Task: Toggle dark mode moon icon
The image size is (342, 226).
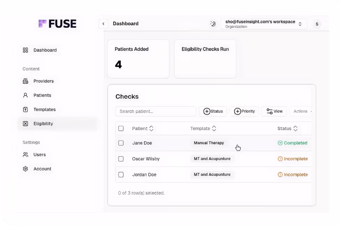Action: point(213,24)
